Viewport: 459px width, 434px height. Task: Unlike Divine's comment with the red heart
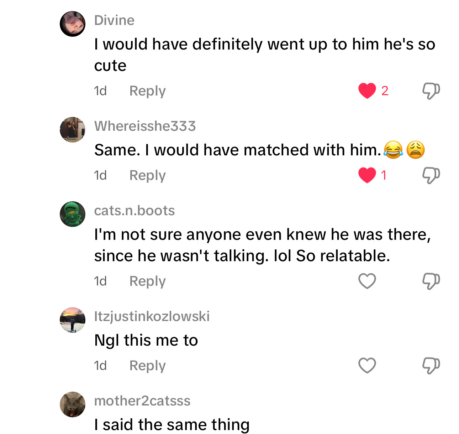pyautogui.click(x=367, y=91)
